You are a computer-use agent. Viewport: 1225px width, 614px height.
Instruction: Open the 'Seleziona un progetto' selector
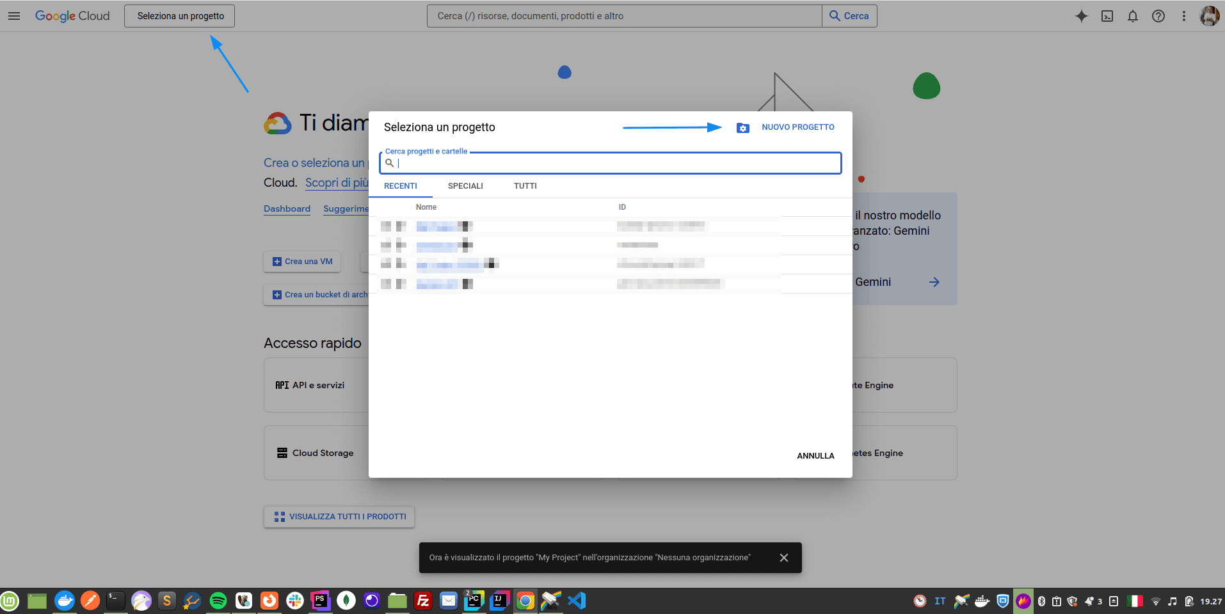[179, 15]
